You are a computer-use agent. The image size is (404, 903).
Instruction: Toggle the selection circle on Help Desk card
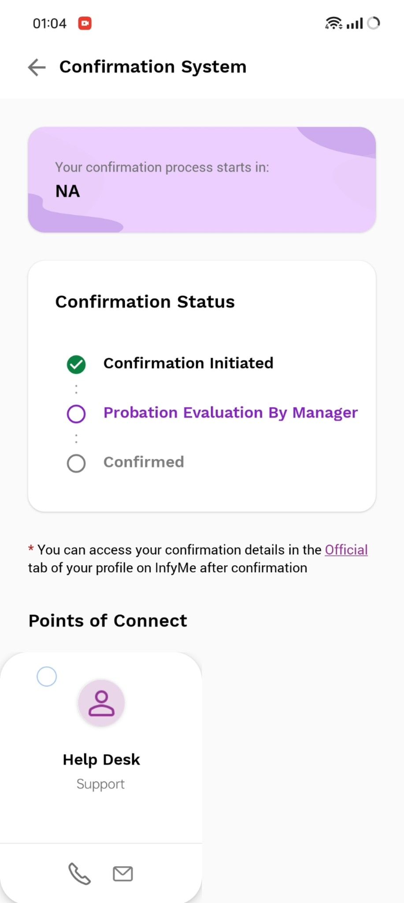47,676
